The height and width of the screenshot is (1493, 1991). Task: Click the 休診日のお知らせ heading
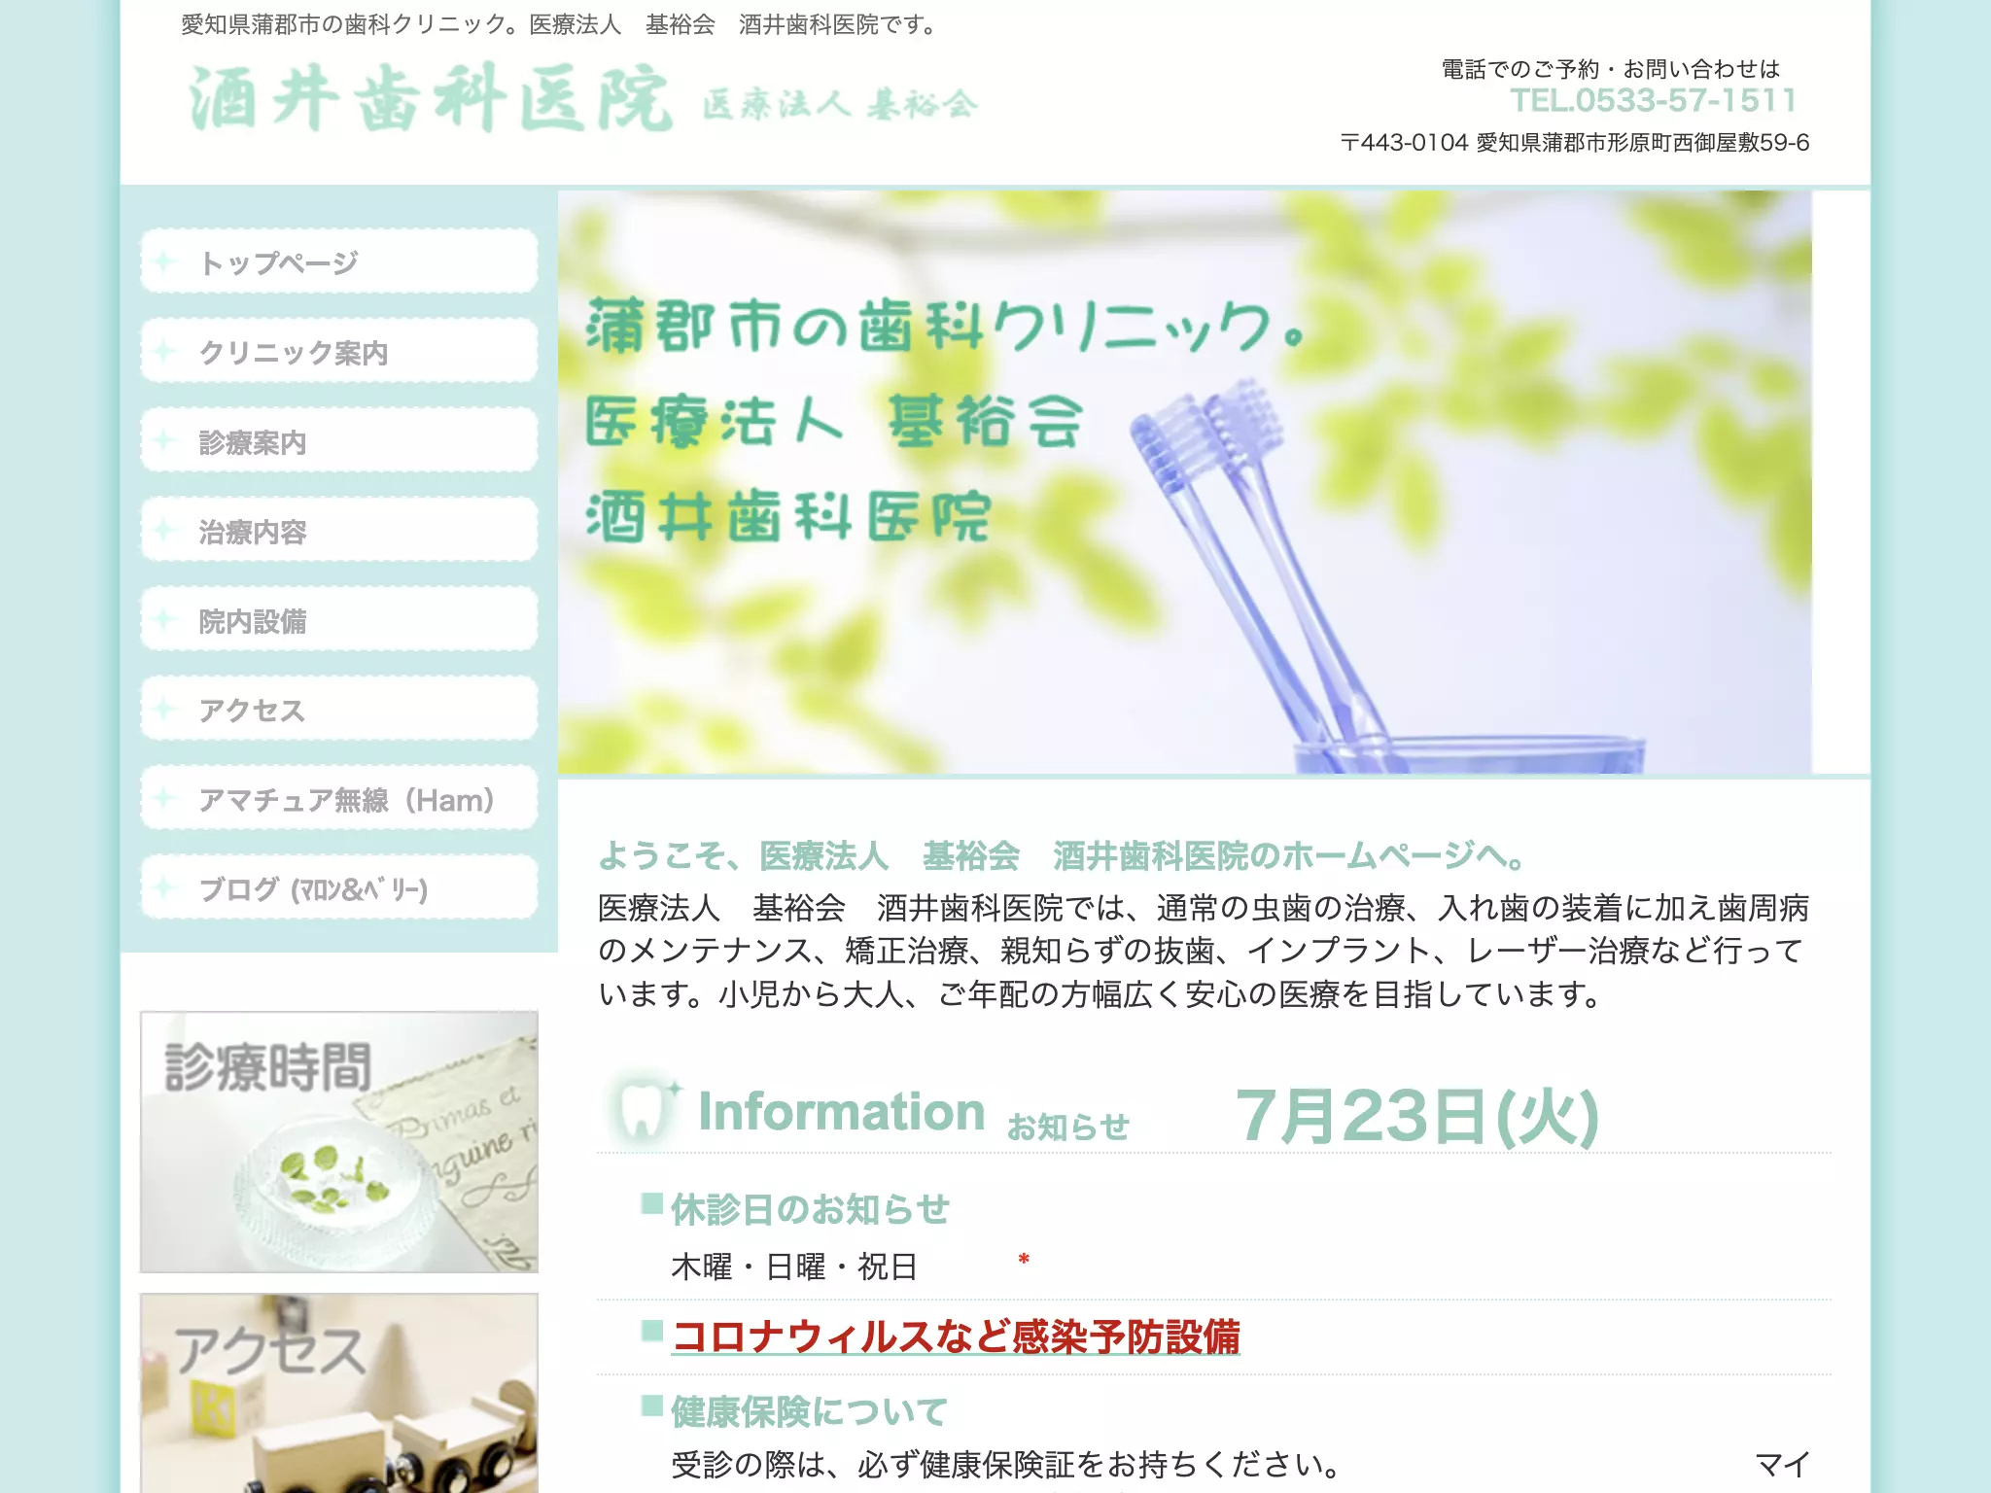click(810, 1209)
